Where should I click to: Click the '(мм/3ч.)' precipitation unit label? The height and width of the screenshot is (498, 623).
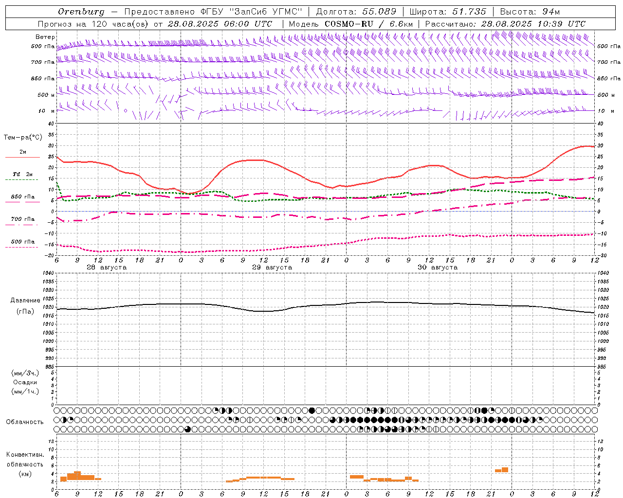[25, 373]
